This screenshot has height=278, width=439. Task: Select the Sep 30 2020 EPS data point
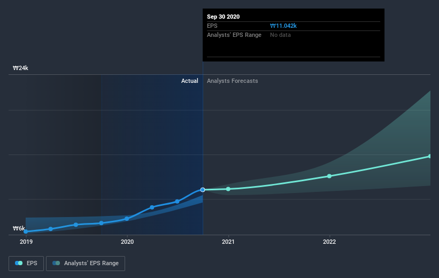point(203,190)
